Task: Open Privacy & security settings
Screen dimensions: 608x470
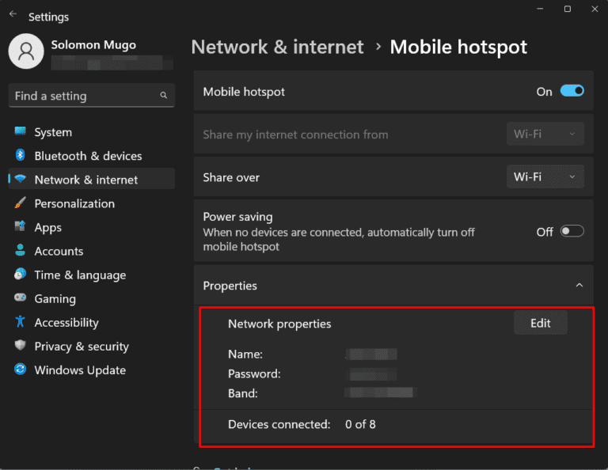Action: pos(82,347)
